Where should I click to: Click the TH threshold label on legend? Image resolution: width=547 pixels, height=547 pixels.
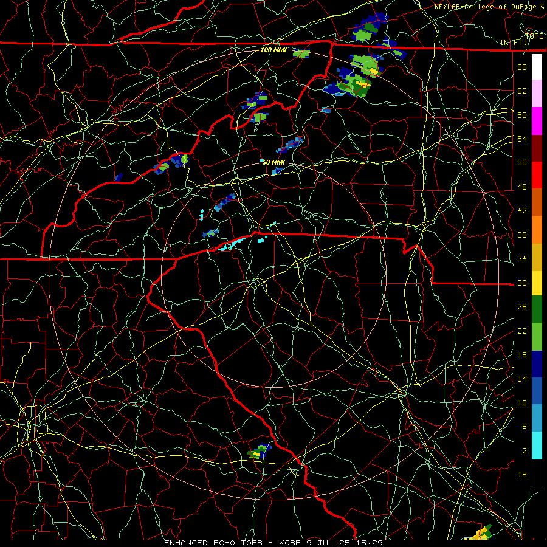click(x=522, y=475)
